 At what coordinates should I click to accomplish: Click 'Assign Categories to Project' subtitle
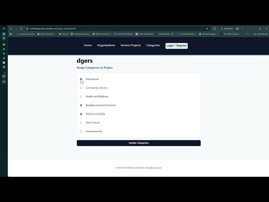pyautogui.click(x=95, y=68)
